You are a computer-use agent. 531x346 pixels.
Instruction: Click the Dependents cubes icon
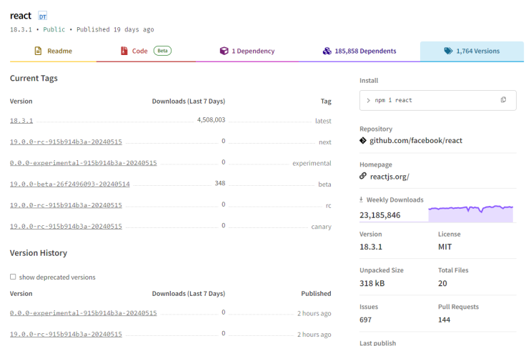click(327, 51)
